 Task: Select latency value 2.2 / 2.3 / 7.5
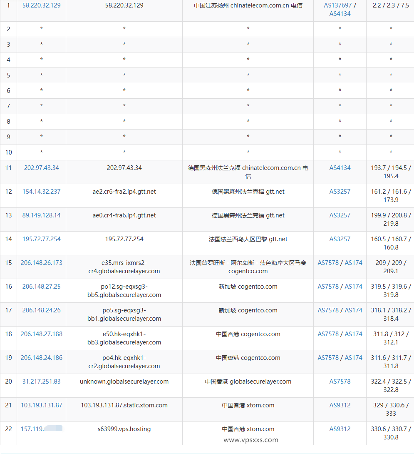391,5
